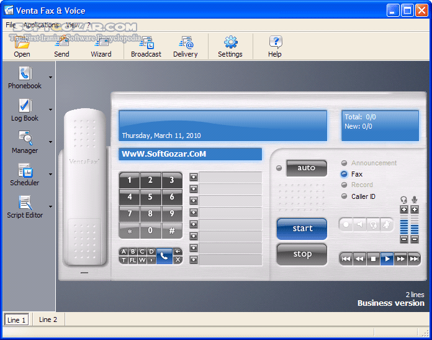The width and height of the screenshot is (432, 340).
Task: Stop playback with the square button
Action: point(373,259)
